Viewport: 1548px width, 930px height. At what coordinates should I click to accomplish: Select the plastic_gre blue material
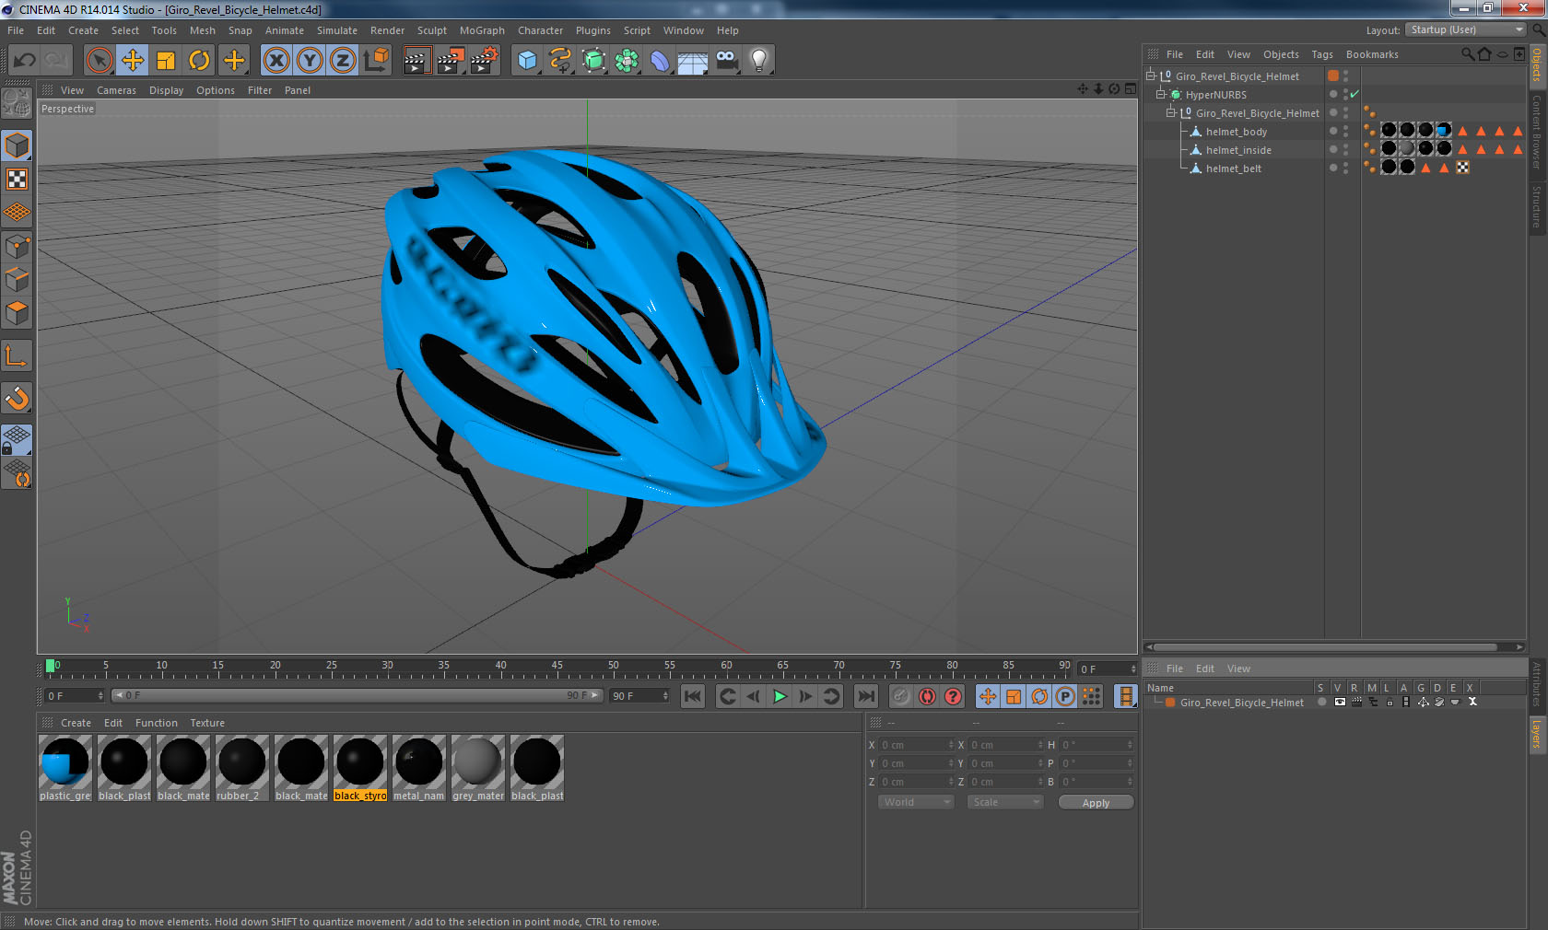click(65, 767)
